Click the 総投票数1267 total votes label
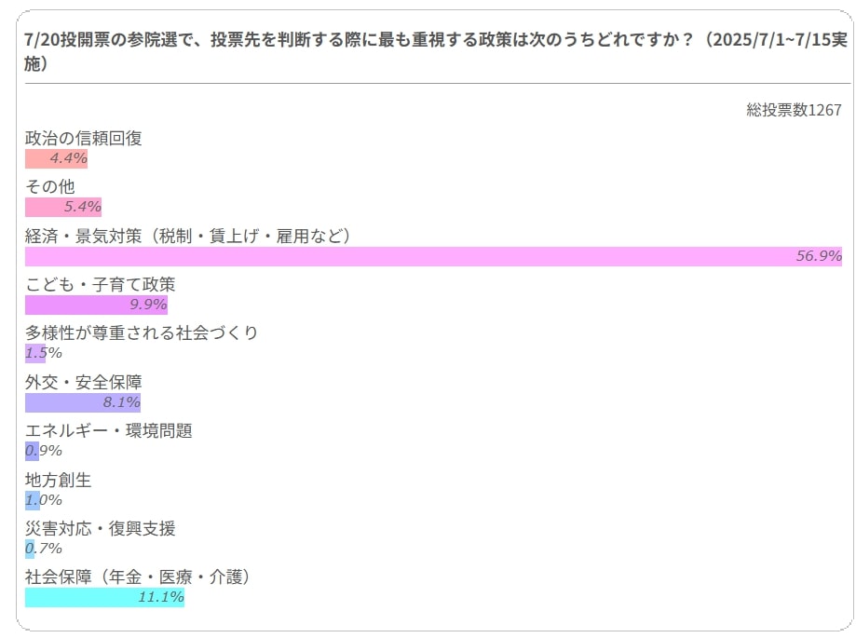856x638 pixels. click(794, 110)
